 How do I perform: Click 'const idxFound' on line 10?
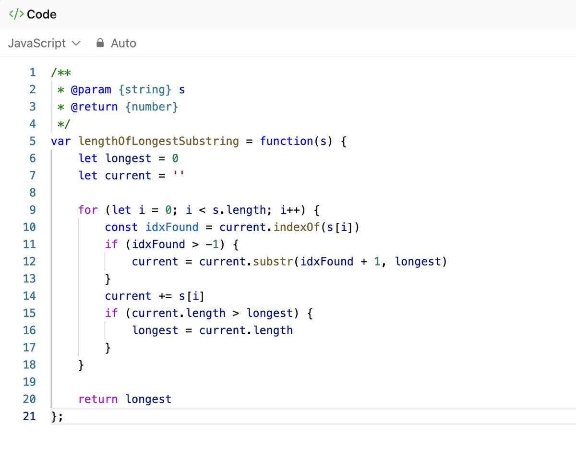coord(152,227)
